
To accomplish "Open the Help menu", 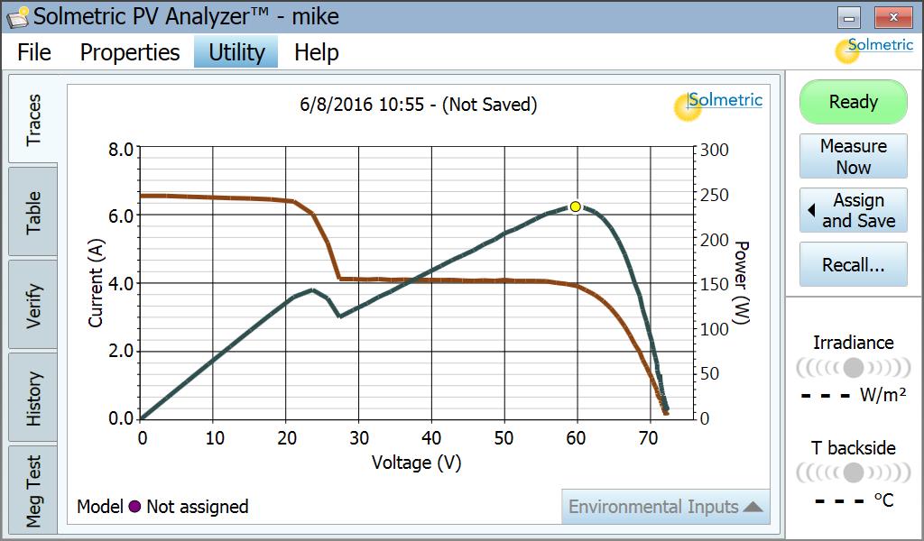I will pyautogui.click(x=317, y=52).
